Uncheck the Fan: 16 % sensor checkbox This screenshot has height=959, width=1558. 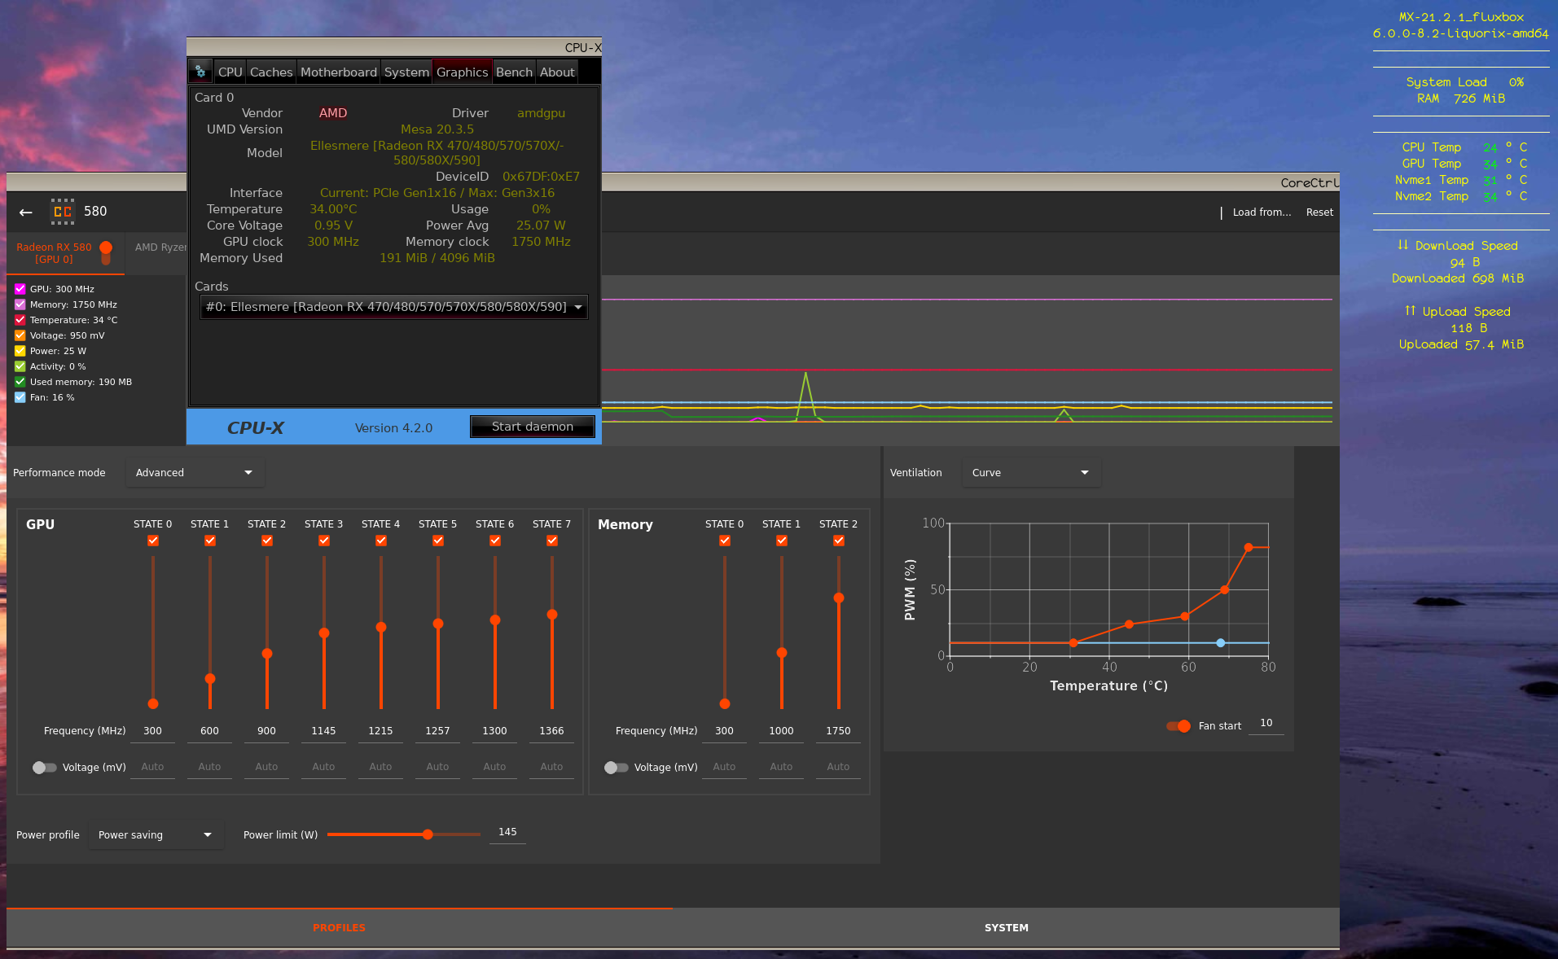tap(20, 397)
